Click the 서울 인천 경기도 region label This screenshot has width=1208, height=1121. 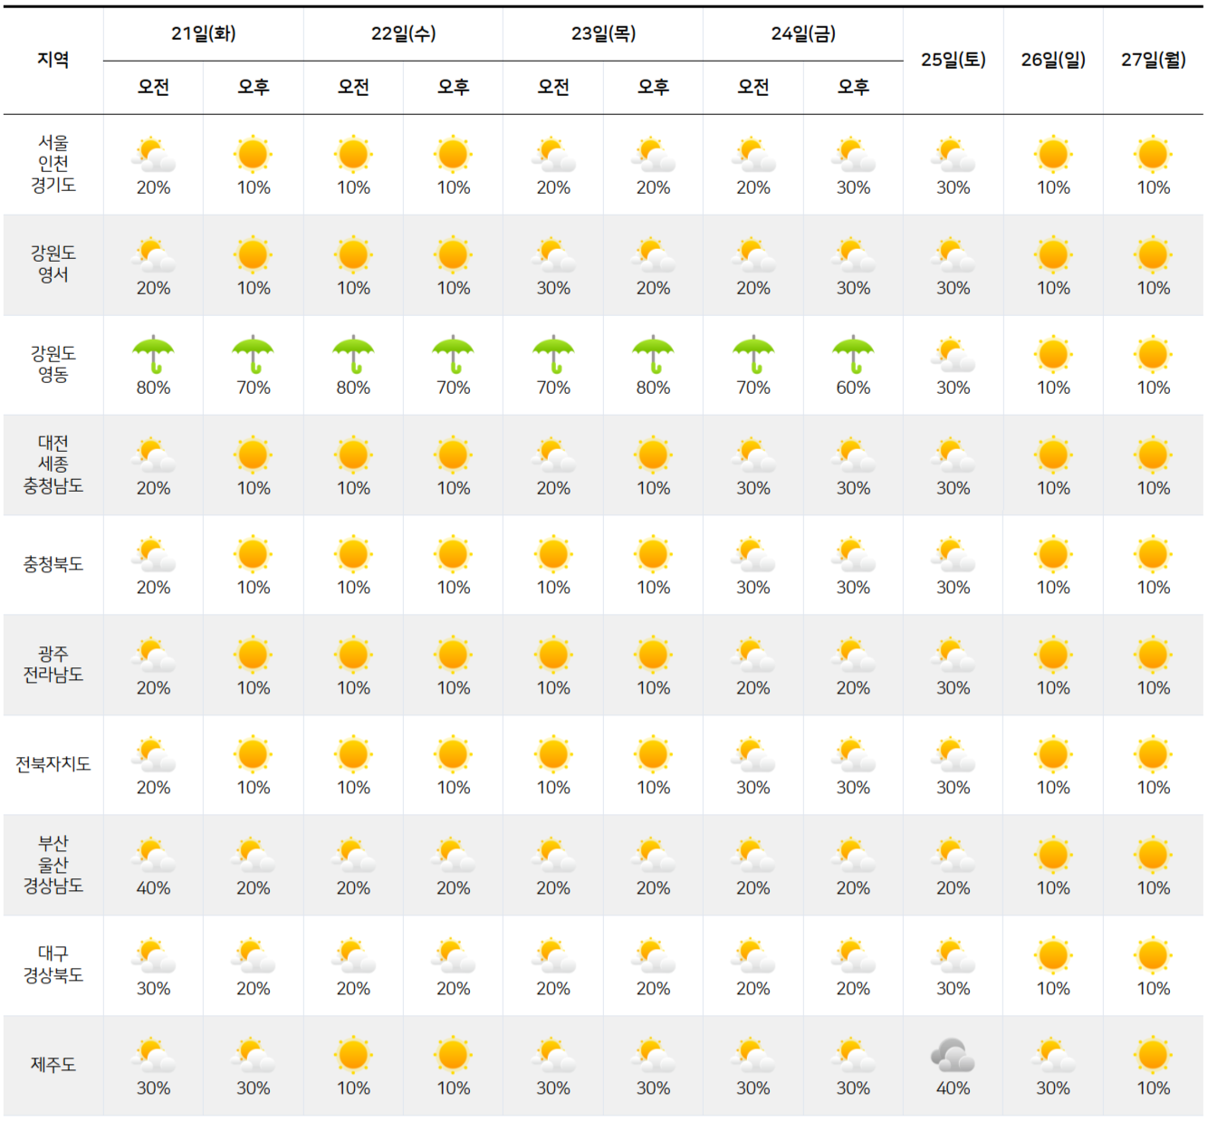(x=53, y=164)
